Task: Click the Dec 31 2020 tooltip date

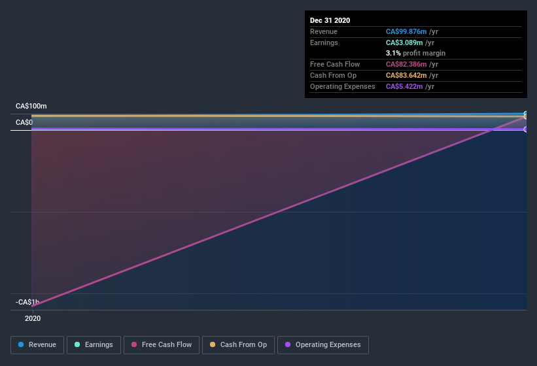Action: click(330, 20)
